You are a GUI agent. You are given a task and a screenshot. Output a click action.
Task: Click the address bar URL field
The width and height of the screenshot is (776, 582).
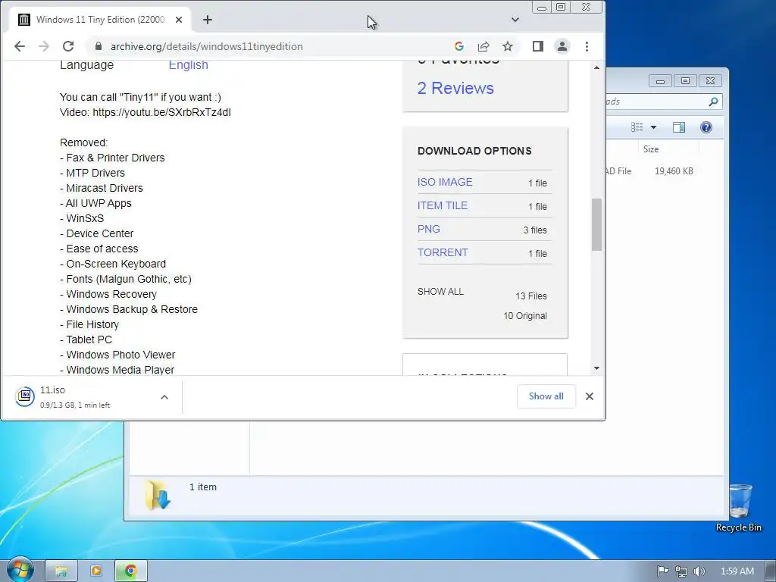[277, 46]
